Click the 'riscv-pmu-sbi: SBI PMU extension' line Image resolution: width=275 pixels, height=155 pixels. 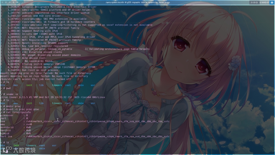44,19
